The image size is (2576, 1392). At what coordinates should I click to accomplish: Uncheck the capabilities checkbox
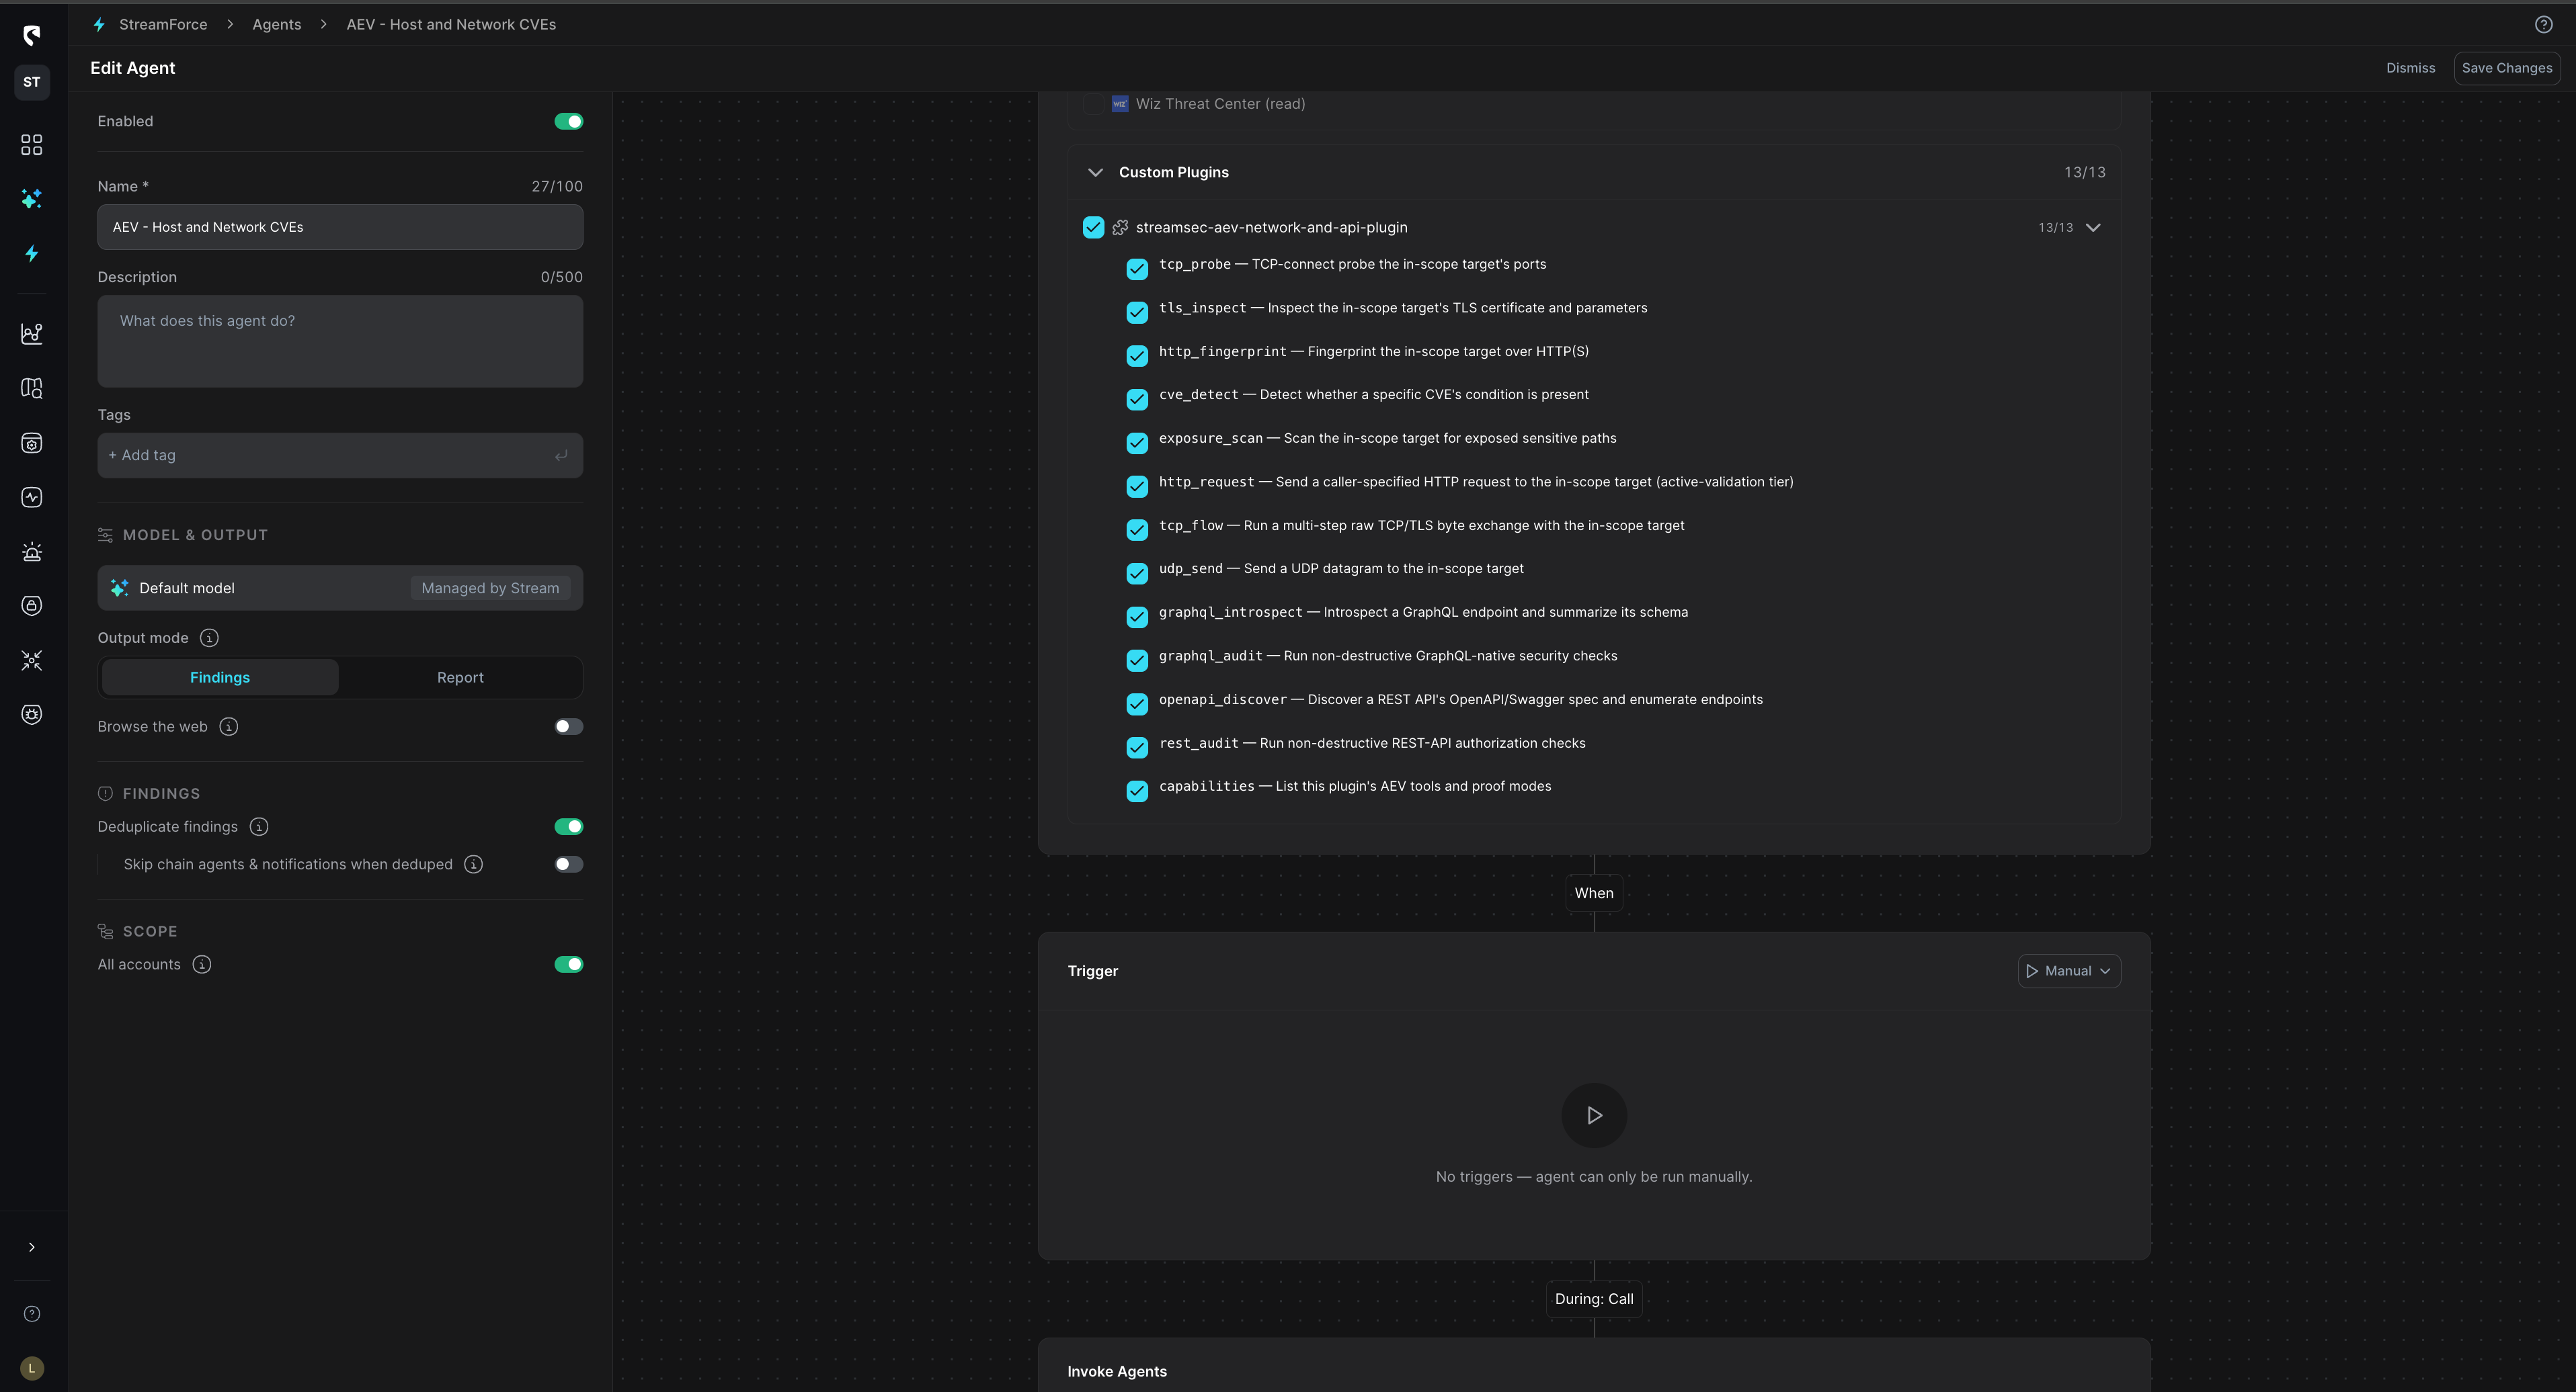point(1137,791)
